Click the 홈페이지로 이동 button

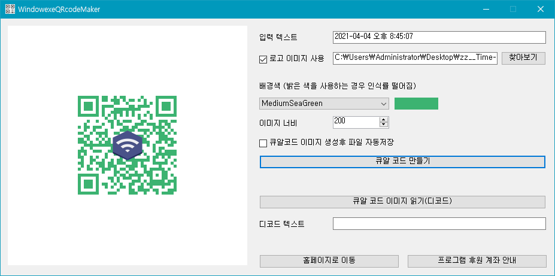point(329,261)
